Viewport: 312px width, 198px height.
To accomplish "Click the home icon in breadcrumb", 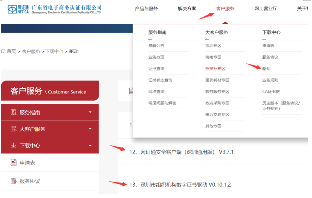I will [4, 51].
